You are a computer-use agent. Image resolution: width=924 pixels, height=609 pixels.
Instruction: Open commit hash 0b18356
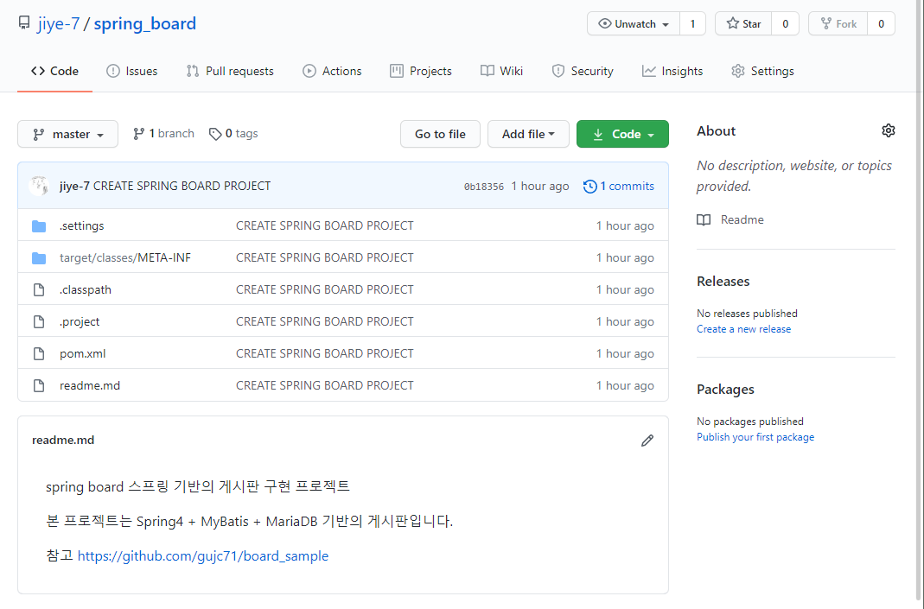click(484, 187)
